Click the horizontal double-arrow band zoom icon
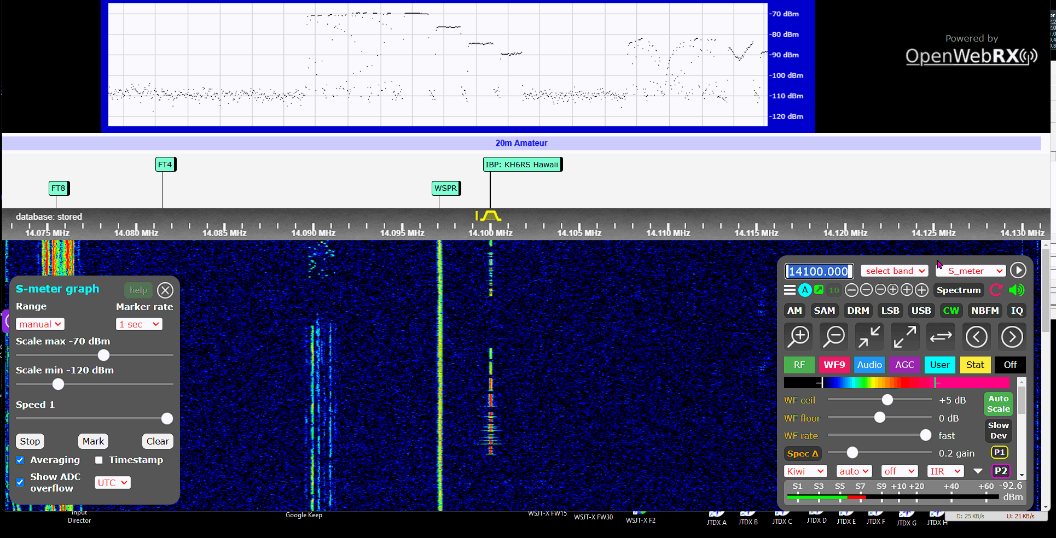The width and height of the screenshot is (1056, 538). click(941, 337)
